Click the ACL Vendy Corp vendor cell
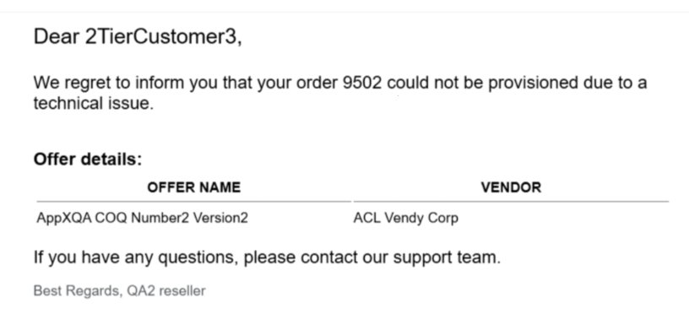The width and height of the screenshot is (689, 330). click(x=406, y=218)
